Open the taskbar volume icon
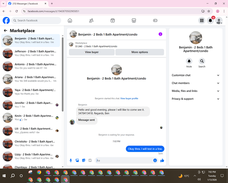This screenshot has width=228, height=183. (x=199, y=179)
